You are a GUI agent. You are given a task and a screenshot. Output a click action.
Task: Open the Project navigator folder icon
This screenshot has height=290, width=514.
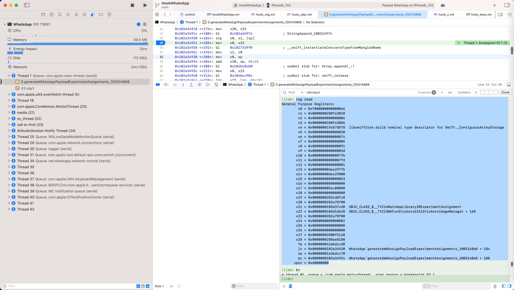click(x=43, y=15)
